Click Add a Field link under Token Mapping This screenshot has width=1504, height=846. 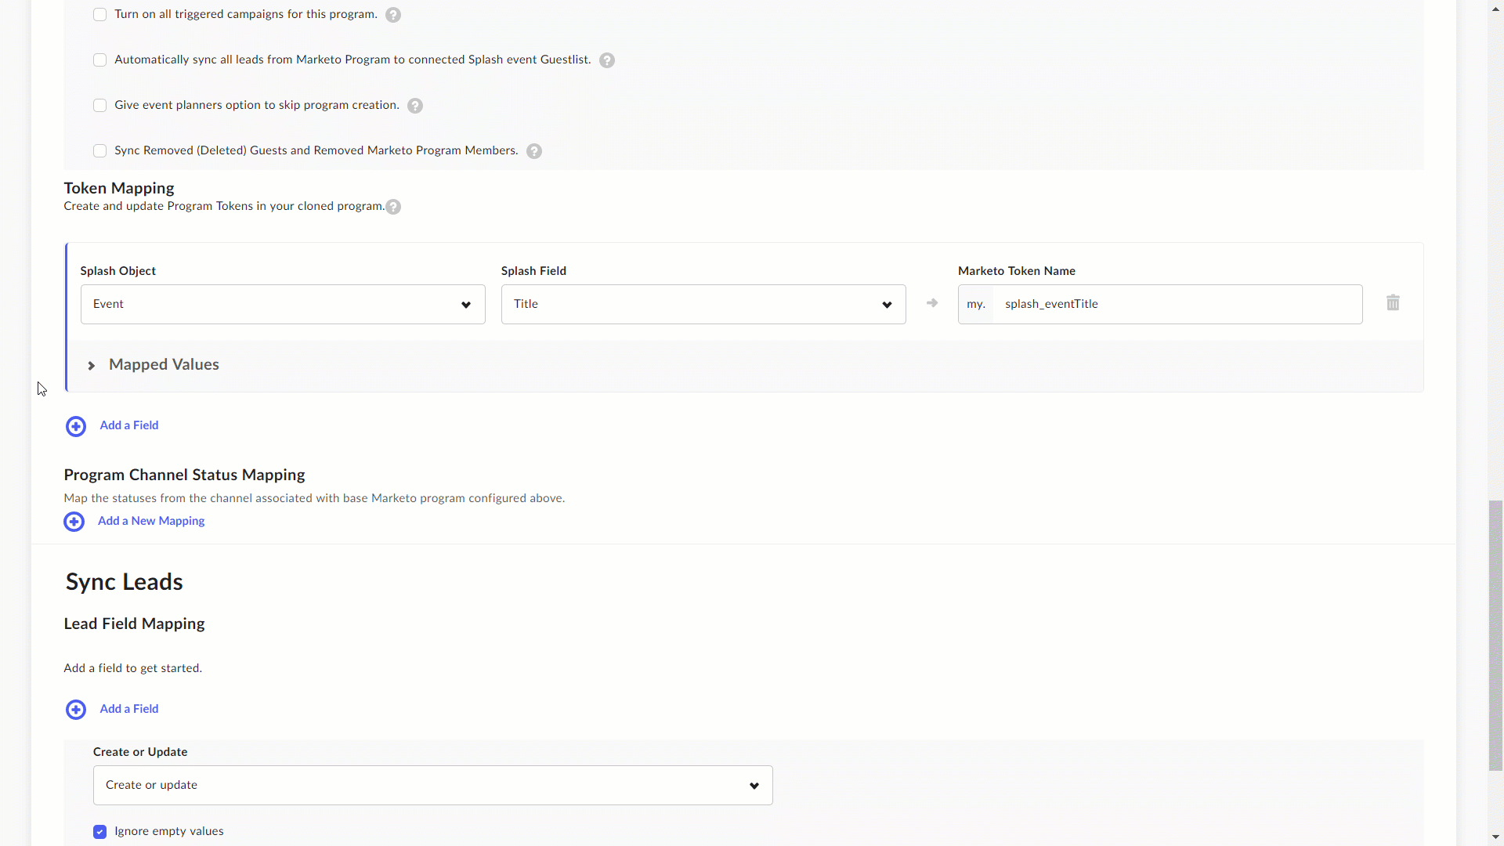pyautogui.click(x=129, y=425)
